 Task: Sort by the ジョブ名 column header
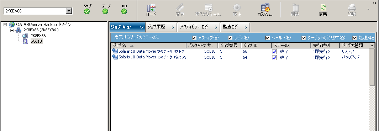click(148, 46)
